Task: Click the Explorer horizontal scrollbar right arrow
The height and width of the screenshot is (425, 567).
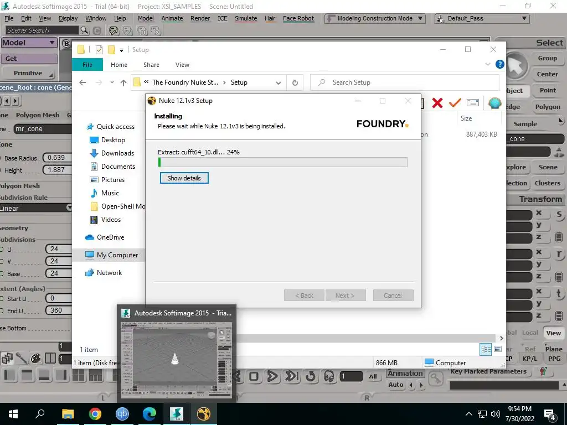Action: [501, 338]
